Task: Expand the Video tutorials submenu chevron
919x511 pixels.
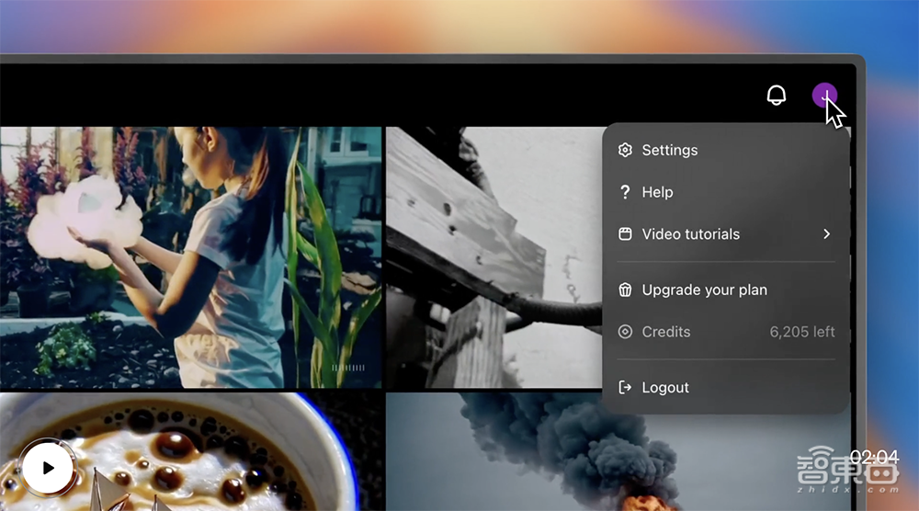Action: click(826, 234)
